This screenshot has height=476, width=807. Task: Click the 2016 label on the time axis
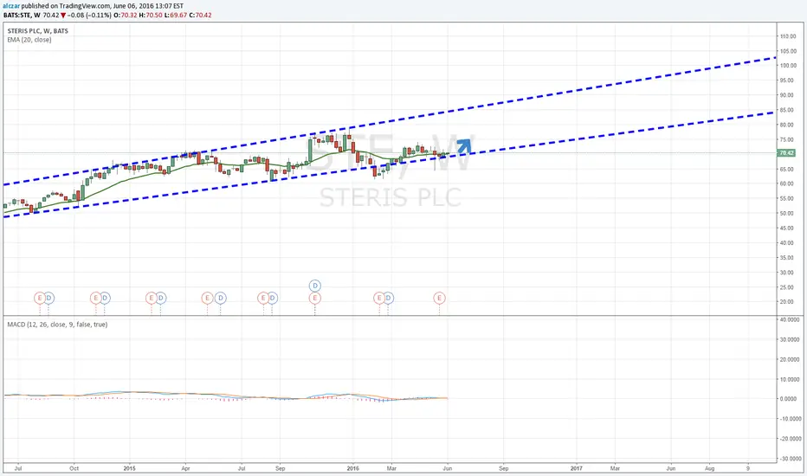pos(353,468)
